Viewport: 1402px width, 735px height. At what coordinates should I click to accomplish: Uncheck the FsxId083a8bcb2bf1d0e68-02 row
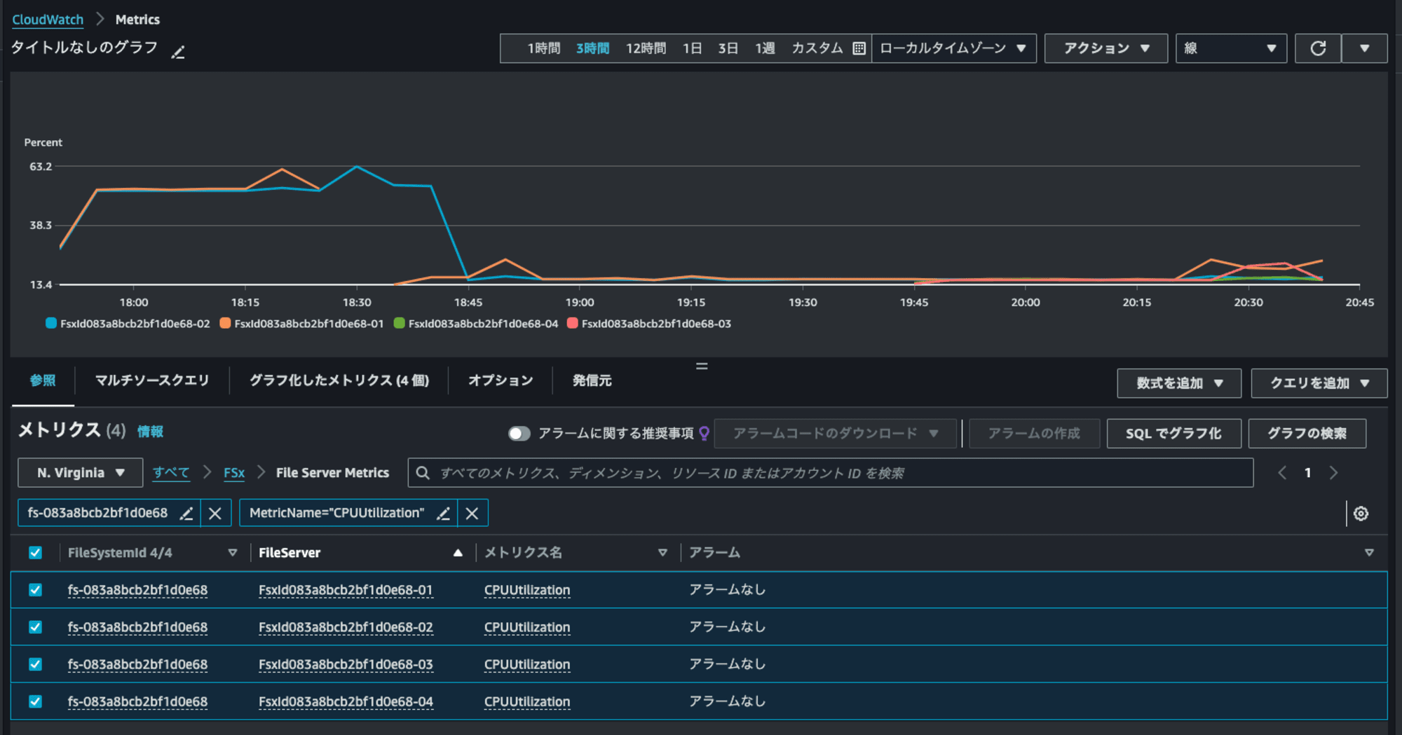(x=35, y=627)
